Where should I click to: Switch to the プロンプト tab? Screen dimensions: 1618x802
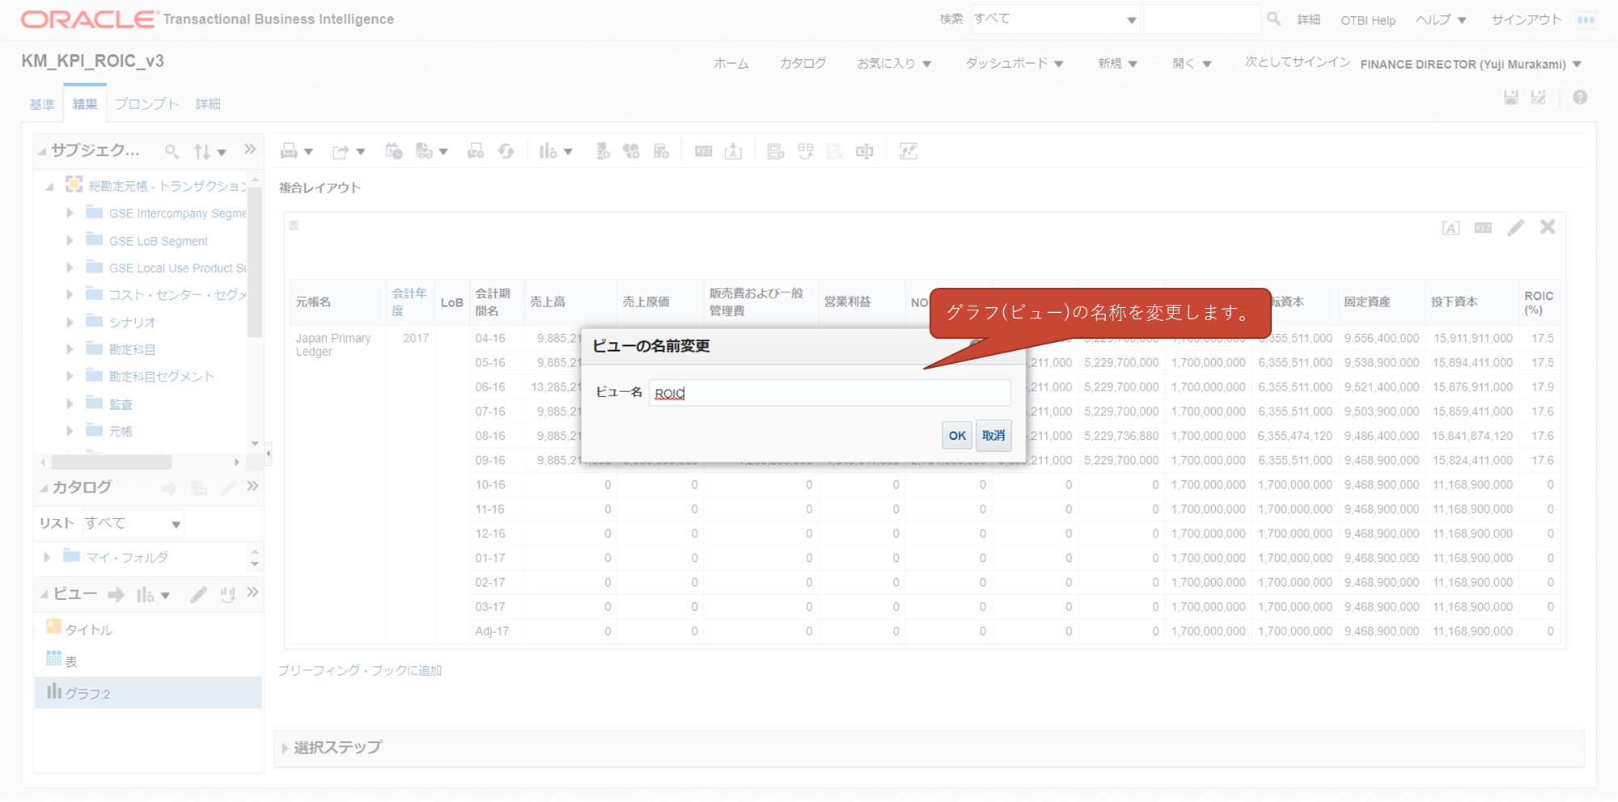[x=146, y=104]
